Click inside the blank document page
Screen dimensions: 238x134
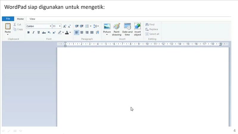[143, 87]
